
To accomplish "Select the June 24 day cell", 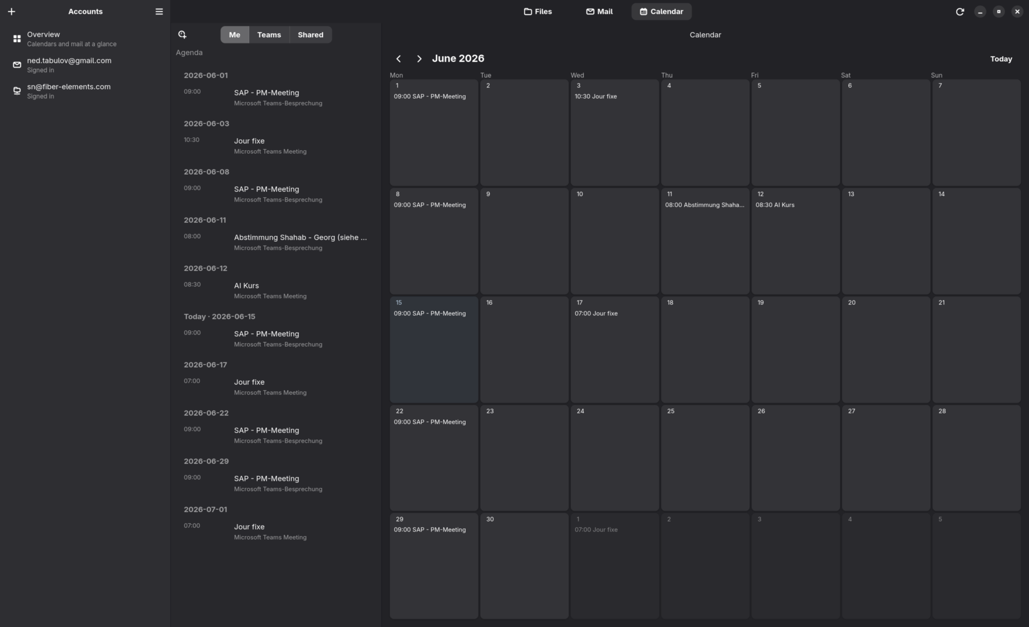I will tap(615, 458).
